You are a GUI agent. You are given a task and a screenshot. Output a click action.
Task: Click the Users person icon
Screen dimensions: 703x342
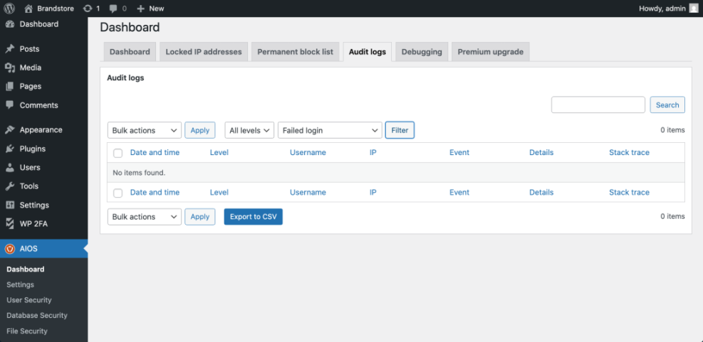tap(10, 167)
